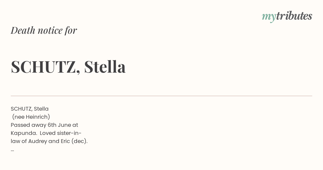Click the word "Stella" in large title
Viewport: 323px width, 170px height.
tap(105, 66)
